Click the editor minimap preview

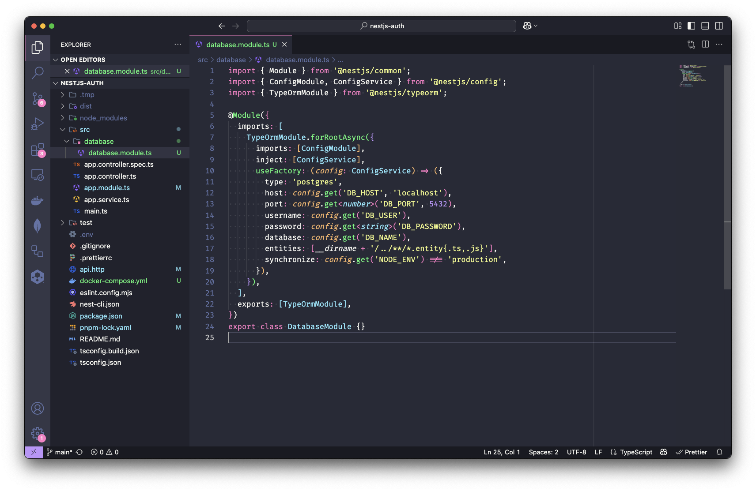click(693, 76)
